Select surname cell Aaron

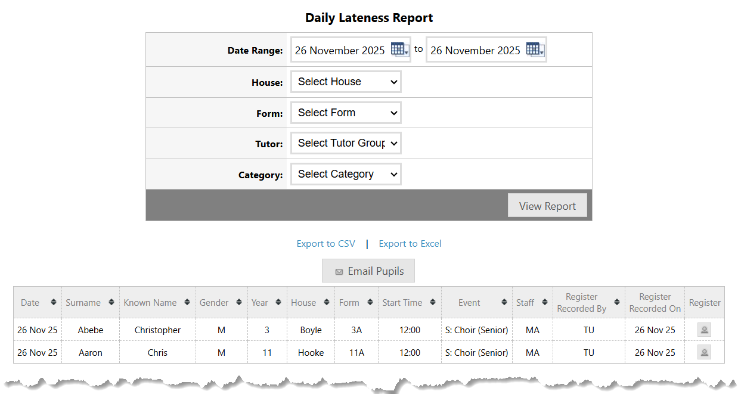click(x=91, y=352)
